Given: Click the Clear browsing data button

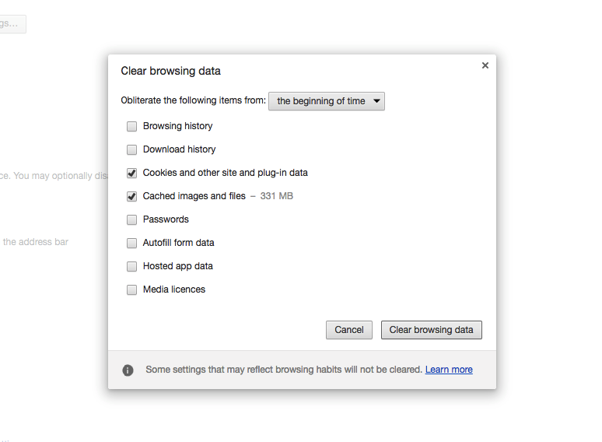Looking at the screenshot, I should (x=431, y=330).
